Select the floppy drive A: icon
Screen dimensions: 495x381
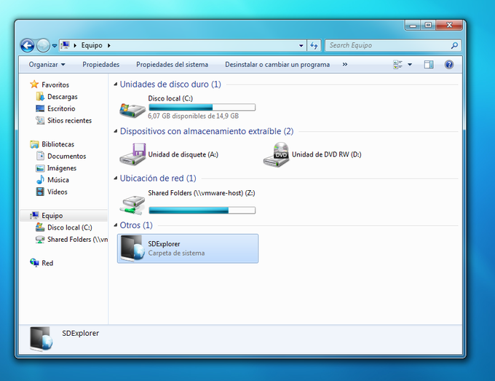point(132,154)
